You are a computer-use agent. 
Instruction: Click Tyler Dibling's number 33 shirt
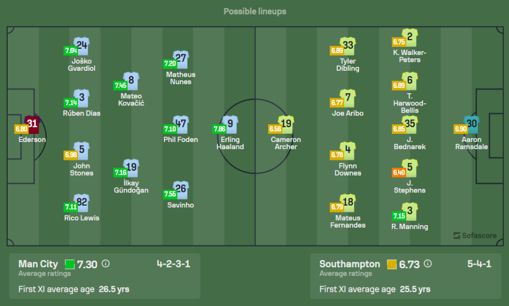348,46
